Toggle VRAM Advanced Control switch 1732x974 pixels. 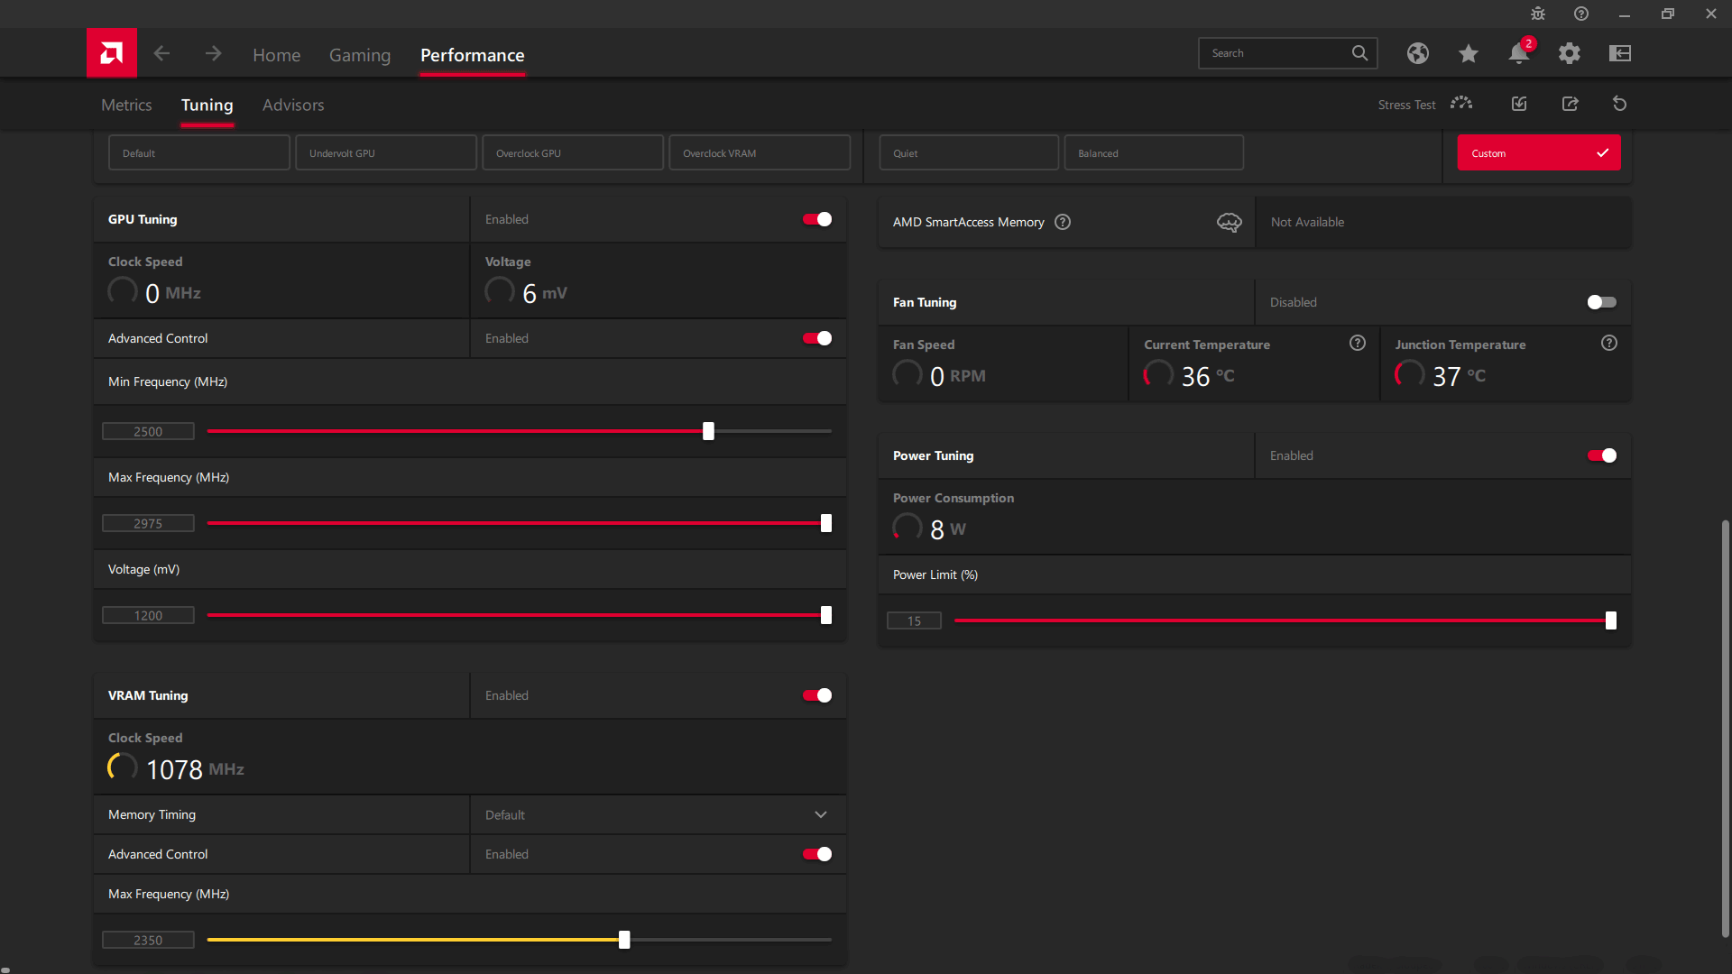click(x=817, y=854)
